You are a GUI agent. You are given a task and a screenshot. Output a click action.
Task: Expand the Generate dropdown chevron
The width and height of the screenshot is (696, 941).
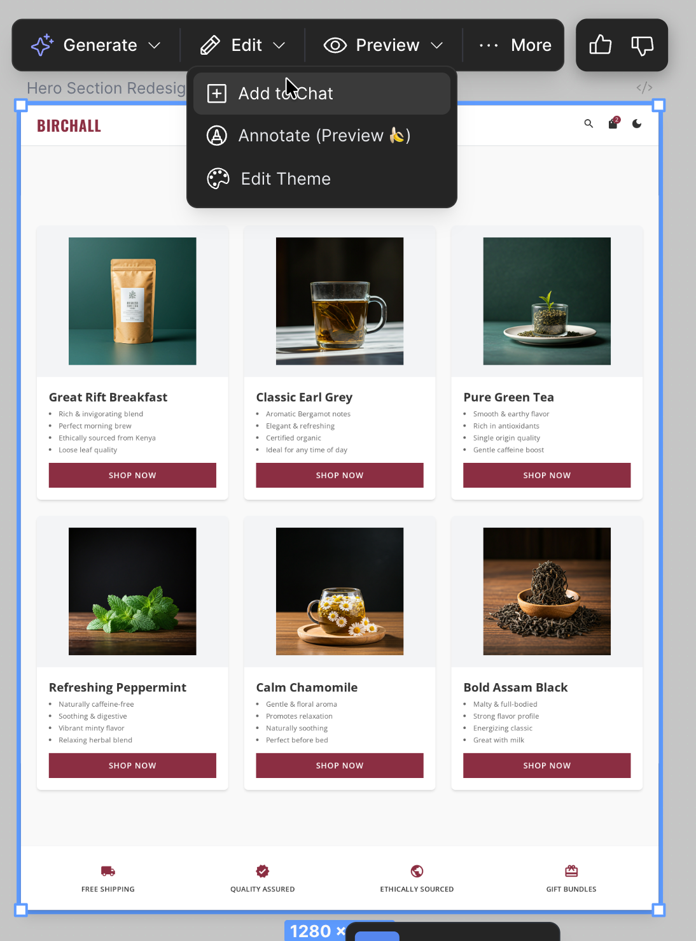point(154,45)
